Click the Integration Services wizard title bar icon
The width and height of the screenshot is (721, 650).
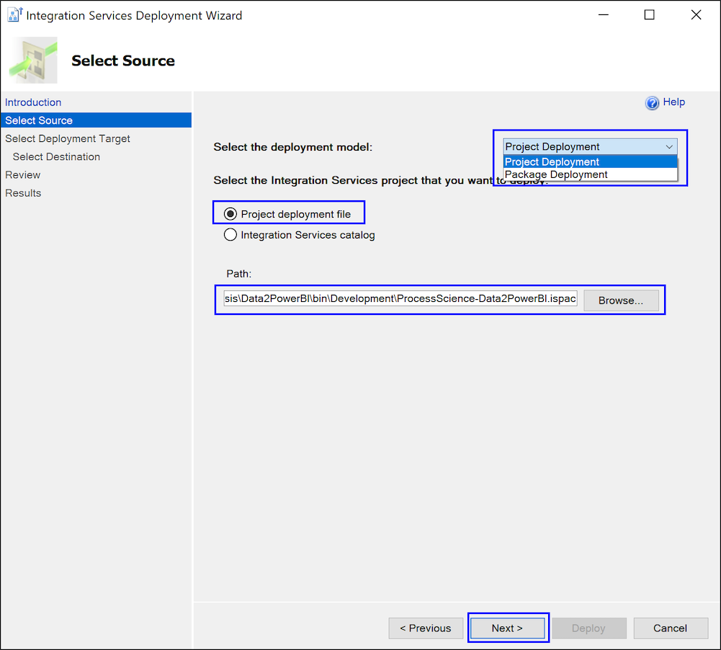pos(14,14)
